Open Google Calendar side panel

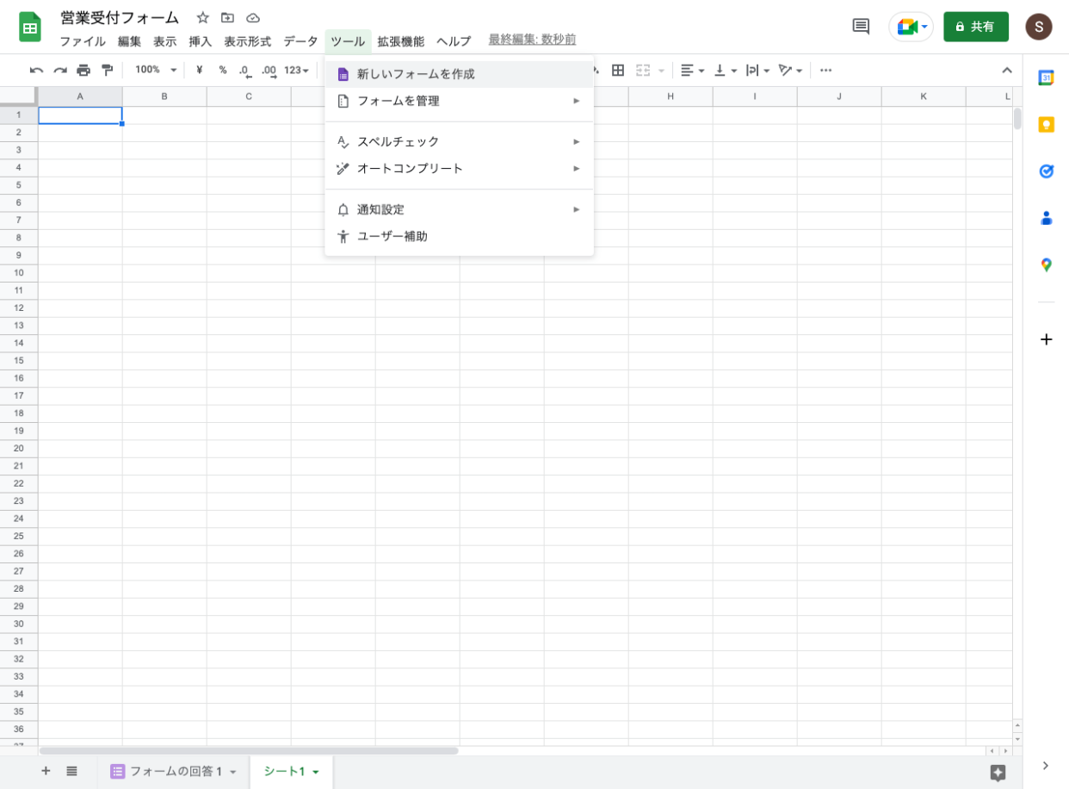coord(1046,78)
